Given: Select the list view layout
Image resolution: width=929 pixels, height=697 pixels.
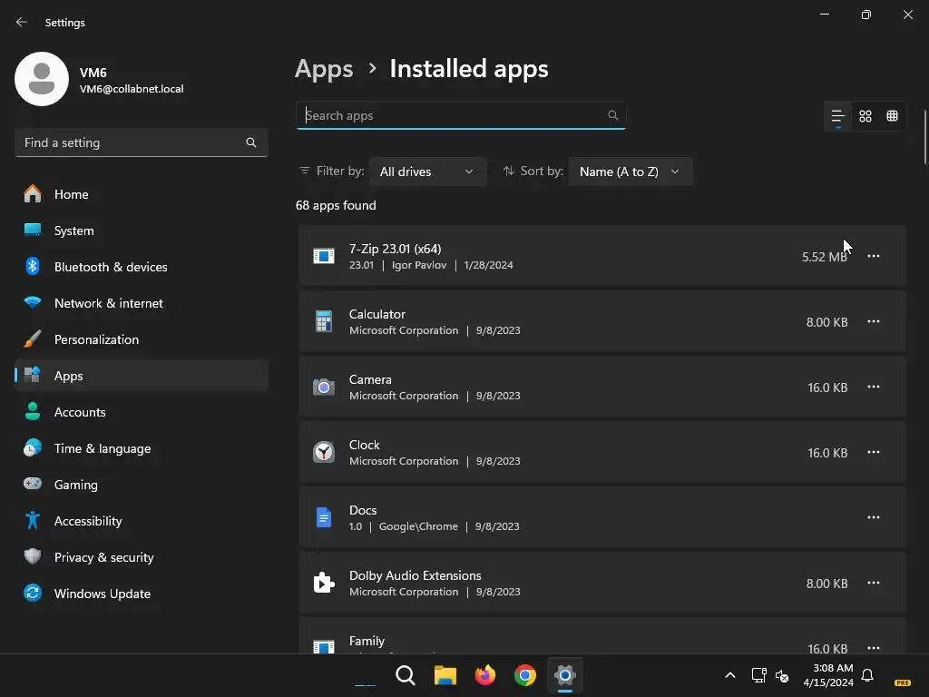Looking at the screenshot, I should click(838, 116).
